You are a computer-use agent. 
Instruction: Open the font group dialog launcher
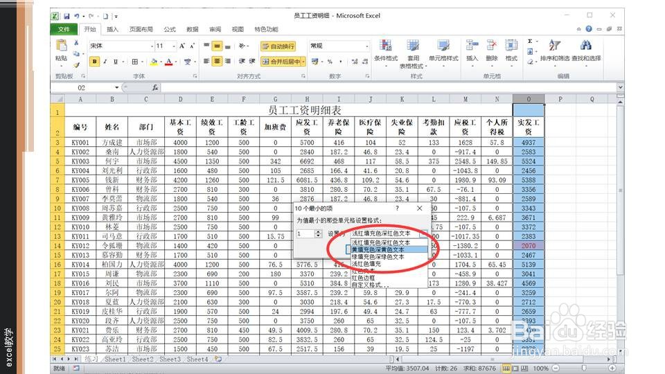click(195, 76)
